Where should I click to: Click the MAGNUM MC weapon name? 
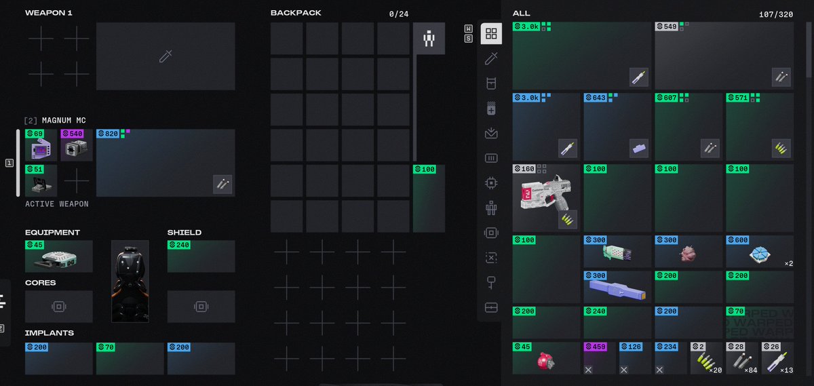[x=64, y=121]
